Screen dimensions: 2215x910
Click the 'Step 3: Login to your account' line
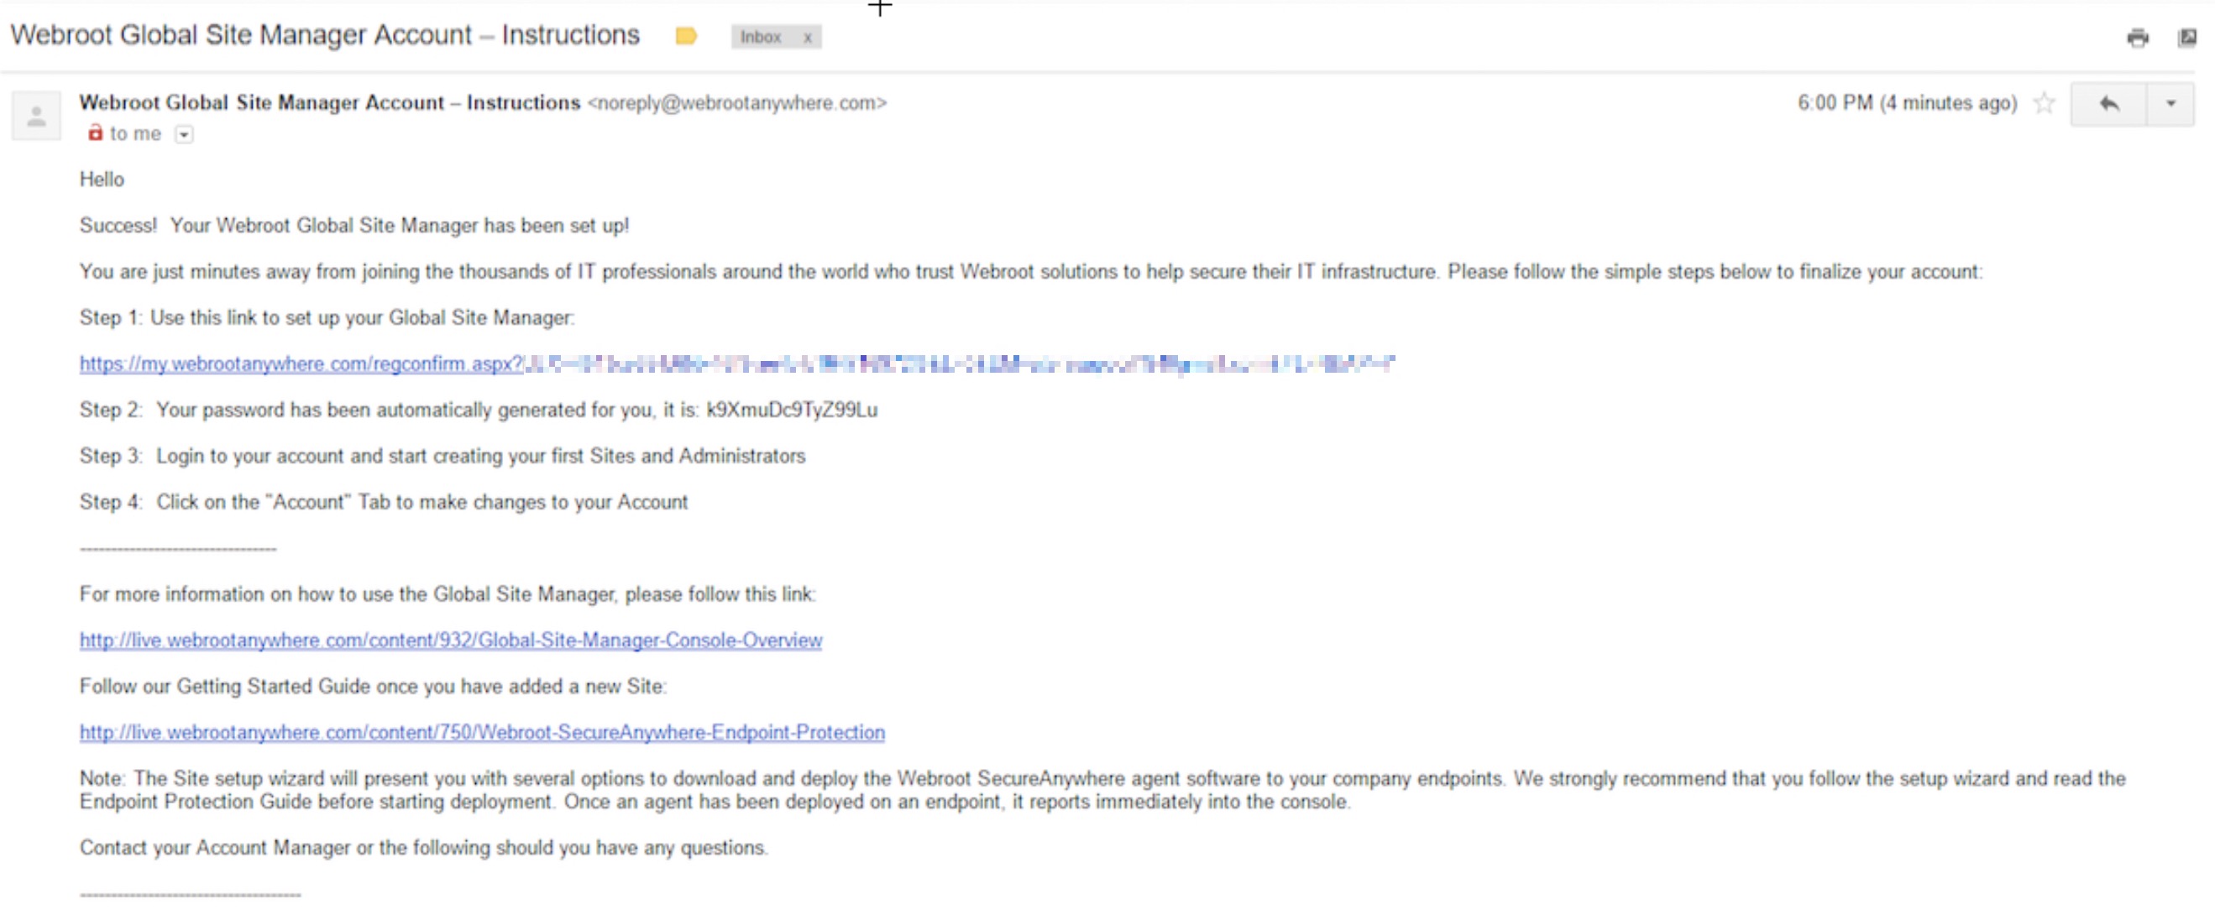point(442,457)
